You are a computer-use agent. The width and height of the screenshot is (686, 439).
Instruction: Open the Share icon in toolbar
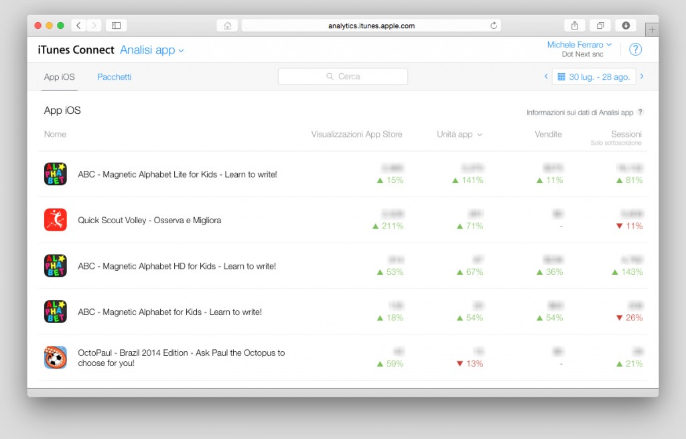coord(575,25)
